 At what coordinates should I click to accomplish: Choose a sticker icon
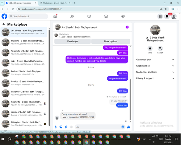click(66, 127)
